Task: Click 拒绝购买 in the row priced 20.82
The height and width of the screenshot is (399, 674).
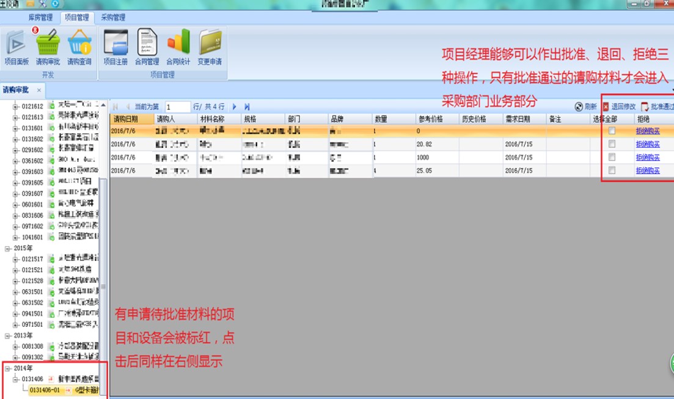Action: click(x=648, y=144)
